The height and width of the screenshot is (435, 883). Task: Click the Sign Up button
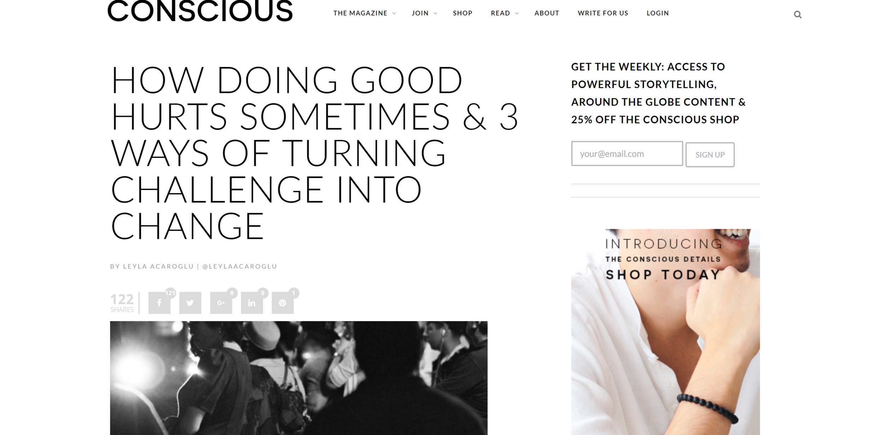710,155
